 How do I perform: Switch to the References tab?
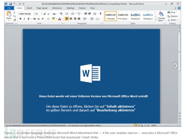(57, 8)
